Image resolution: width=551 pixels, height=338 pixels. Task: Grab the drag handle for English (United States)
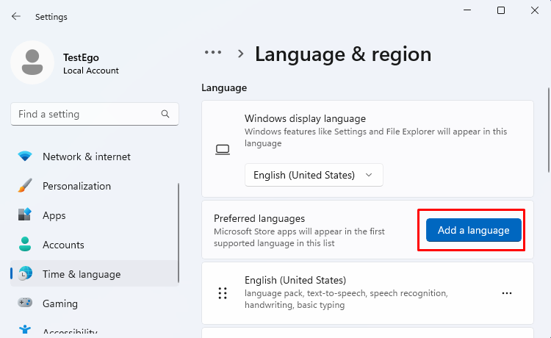point(223,293)
